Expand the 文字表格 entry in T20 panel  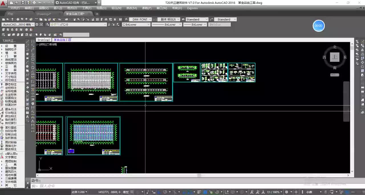(x=11, y=73)
